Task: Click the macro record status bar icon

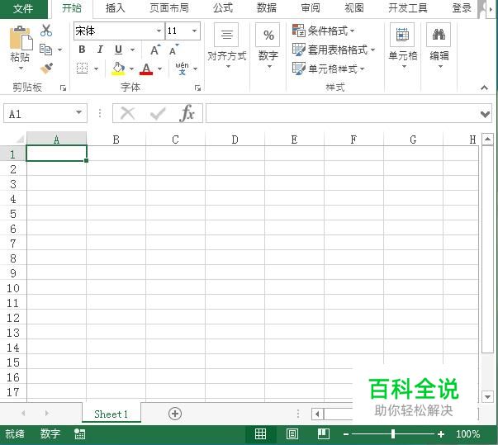Action: click(79, 434)
